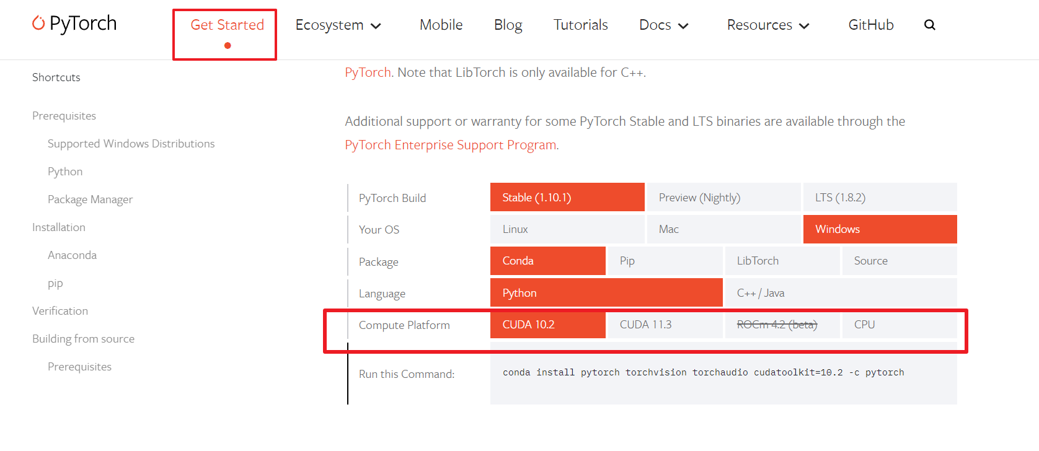Select CUDA 10.2 compute platform
This screenshot has width=1039, height=451.
pos(547,325)
